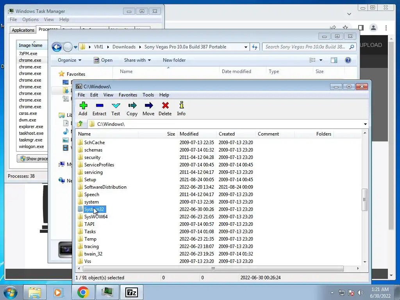This screenshot has height=300, width=400.
Task: Switch to Task Manager taskbar icon
Action: (107, 292)
